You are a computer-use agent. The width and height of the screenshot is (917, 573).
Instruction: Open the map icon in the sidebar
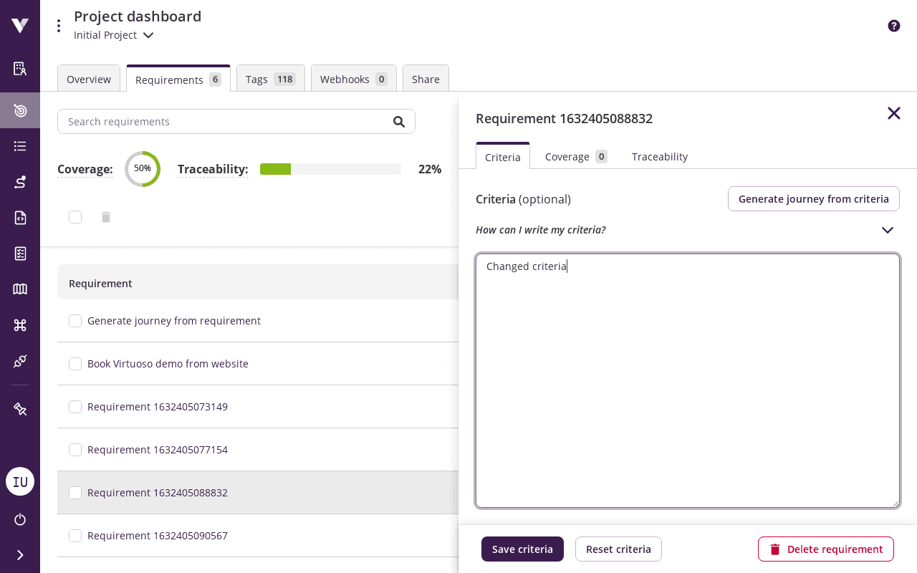point(20,289)
